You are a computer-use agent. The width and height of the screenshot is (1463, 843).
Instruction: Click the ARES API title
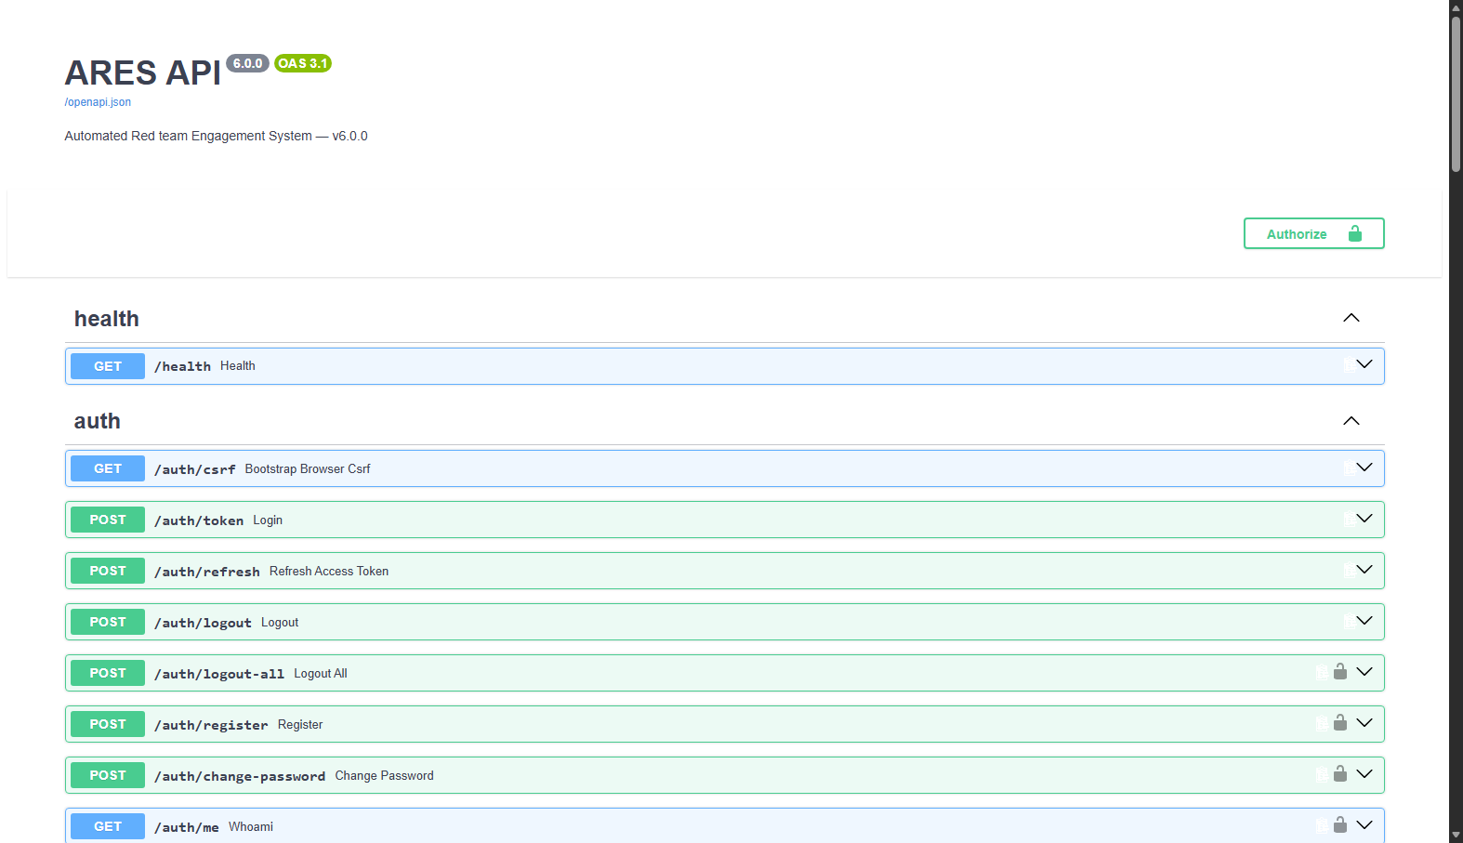pos(143,72)
